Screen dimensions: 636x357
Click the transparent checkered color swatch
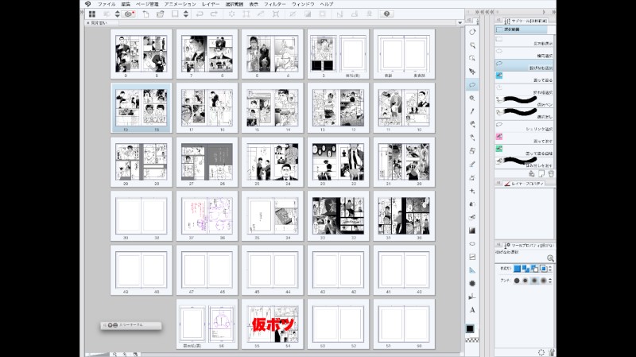tap(471, 340)
